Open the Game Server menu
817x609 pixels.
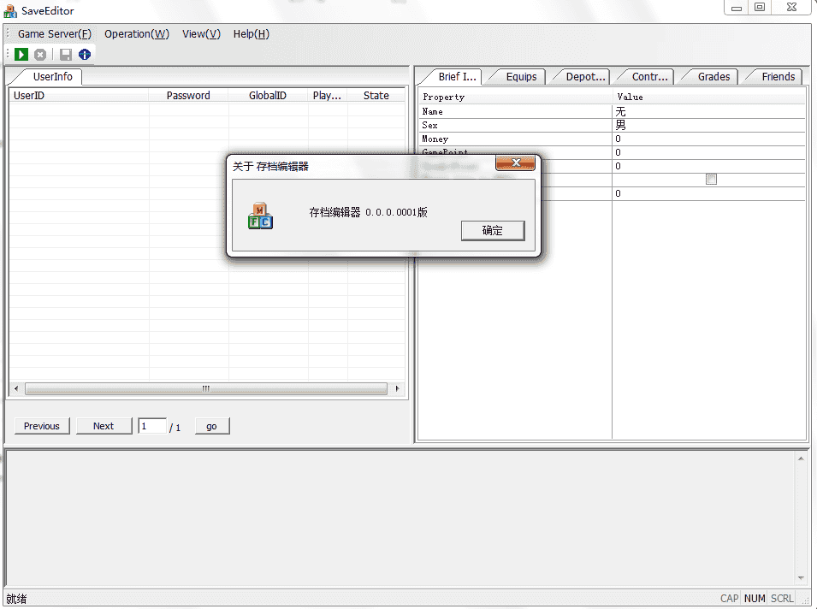coord(54,34)
